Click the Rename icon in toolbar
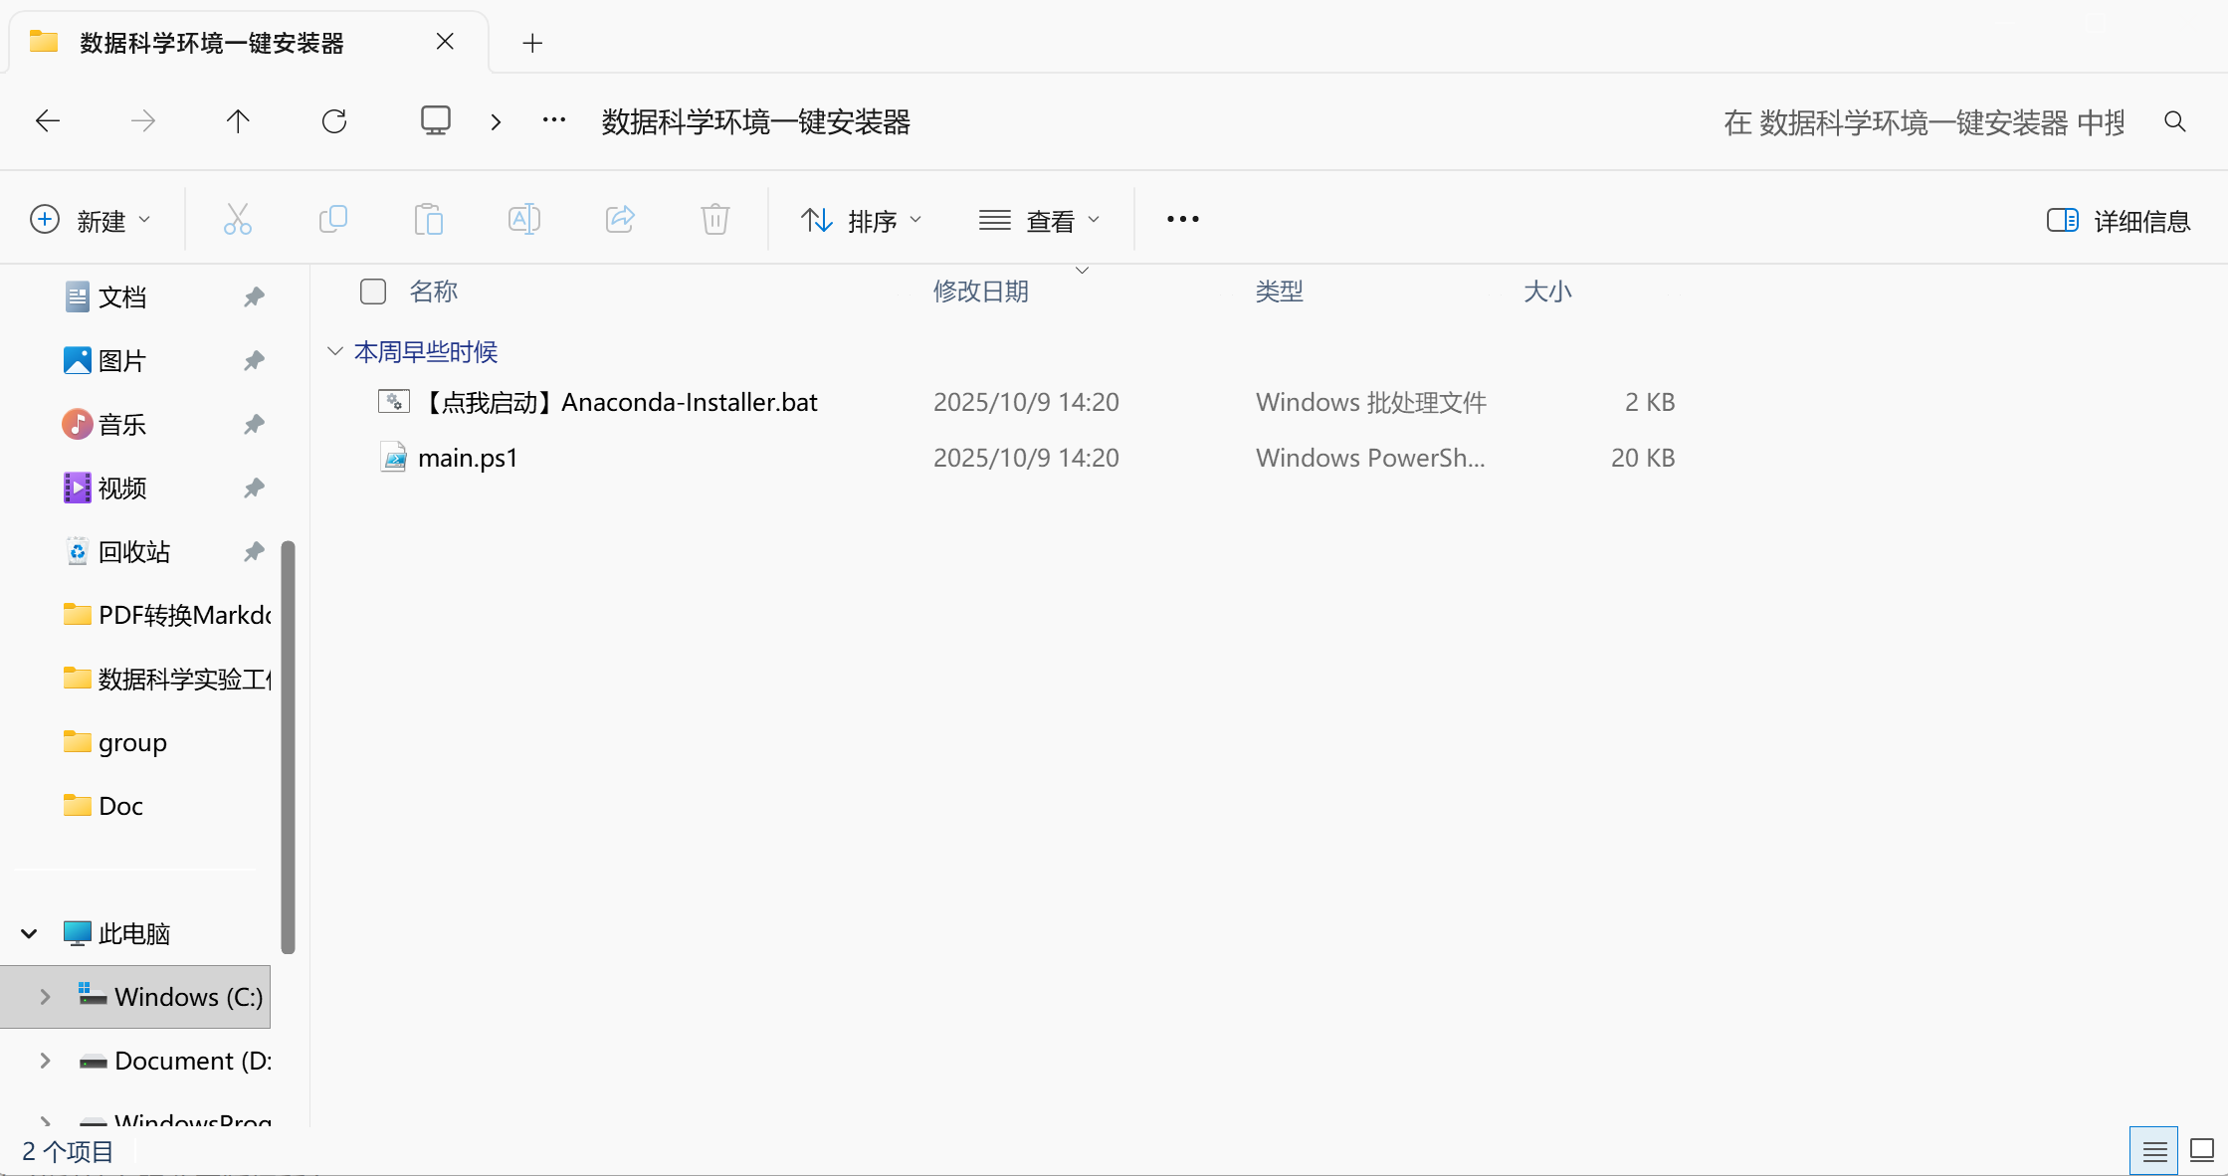Screen dimensions: 2228x1176 tap(524, 219)
